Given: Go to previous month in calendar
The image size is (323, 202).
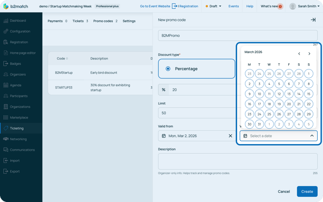Looking at the screenshot, I should click(x=299, y=54).
